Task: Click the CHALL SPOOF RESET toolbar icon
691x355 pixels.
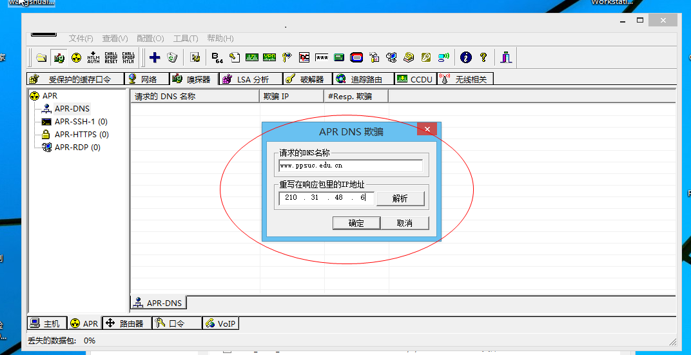Action: click(x=111, y=57)
